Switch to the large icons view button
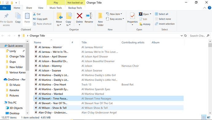The height and width of the screenshot is (120, 212). pos(209,117)
